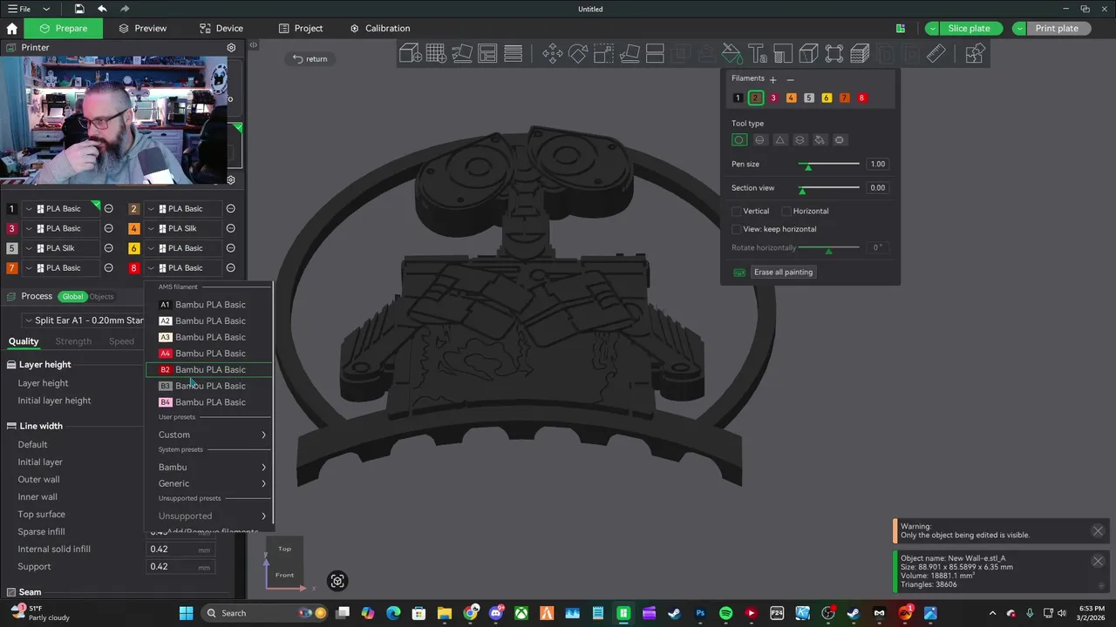Open filament 1 PLA Basic dropdown
1116x627 pixels.
click(x=61, y=209)
